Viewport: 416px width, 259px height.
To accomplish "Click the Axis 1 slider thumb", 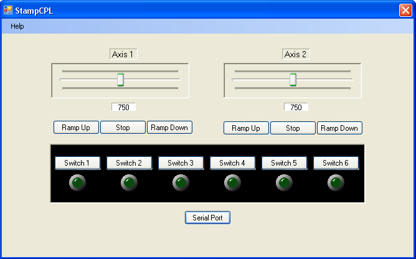I will pos(121,80).
